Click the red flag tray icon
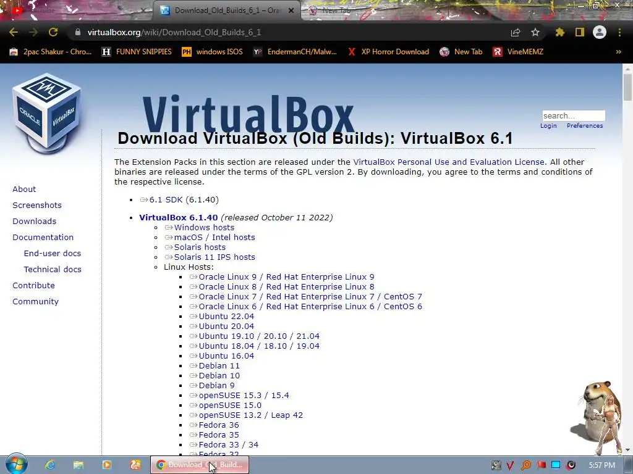 (541, 465)
